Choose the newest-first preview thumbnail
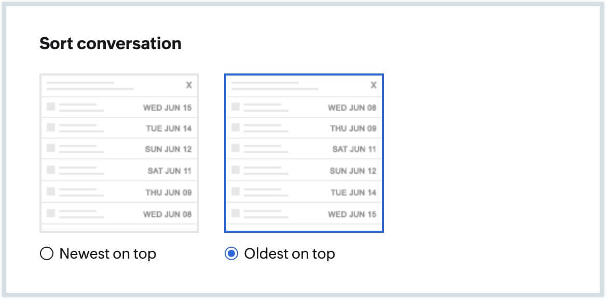This screenshot has width=606, height=299. pyautogui.click(x=119, y=153)
